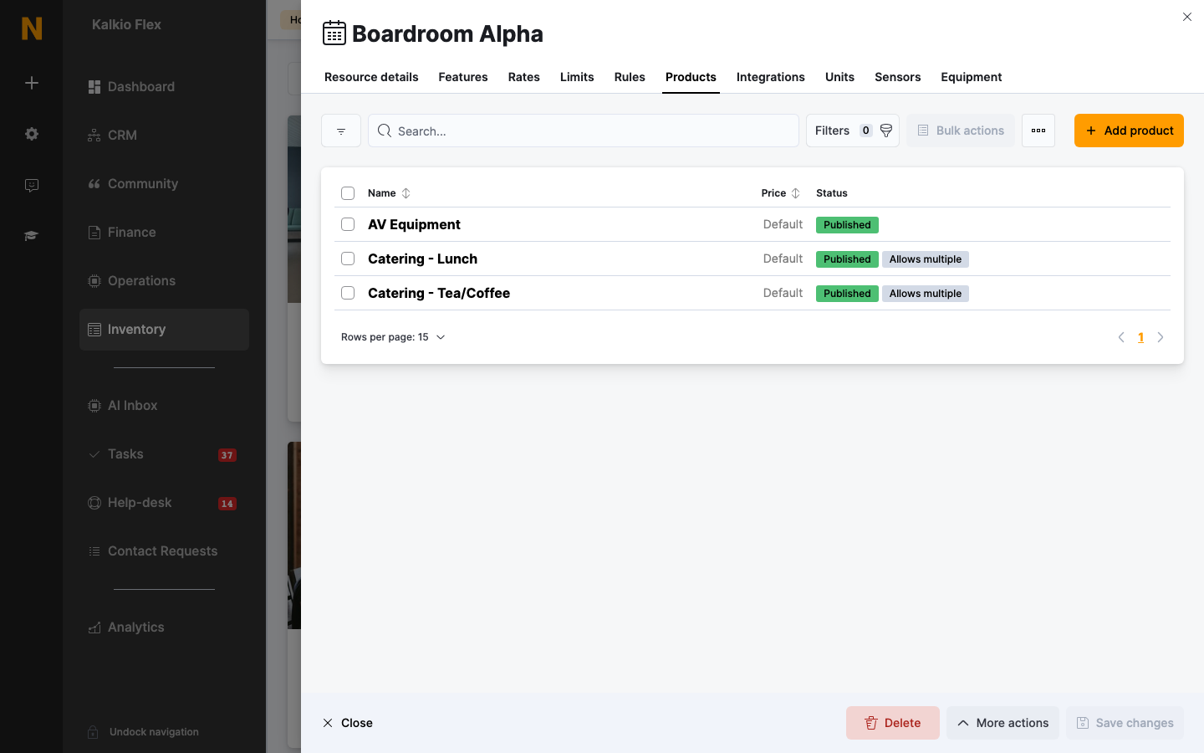
Task: Open Dashboard in sidebar
Action: [x=164, y=87]
